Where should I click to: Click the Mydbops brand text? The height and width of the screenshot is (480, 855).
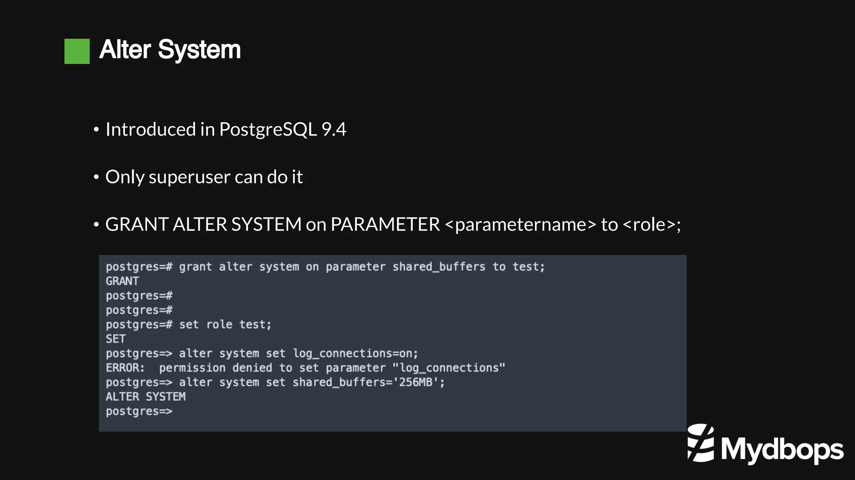[x=782, y=450]
